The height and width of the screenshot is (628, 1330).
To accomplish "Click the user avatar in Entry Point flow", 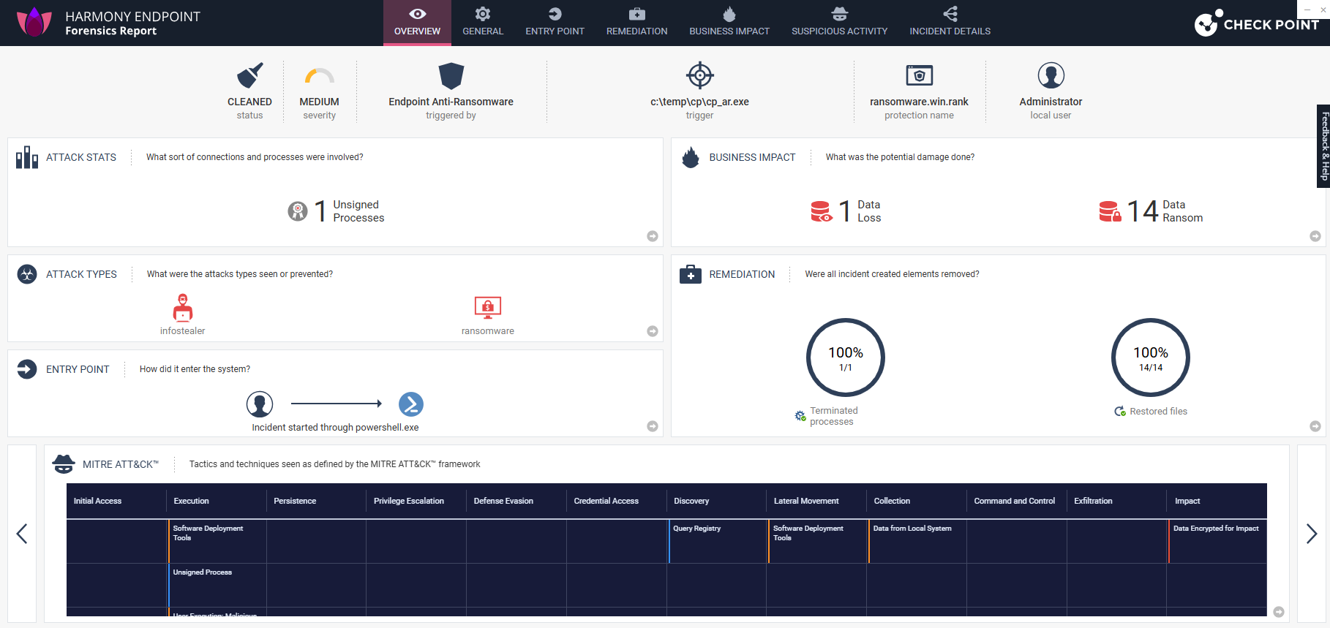I will 260,404.
